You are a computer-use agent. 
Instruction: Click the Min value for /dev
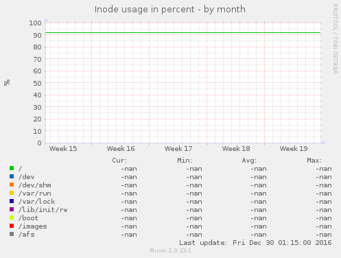(x=194, y=177)
